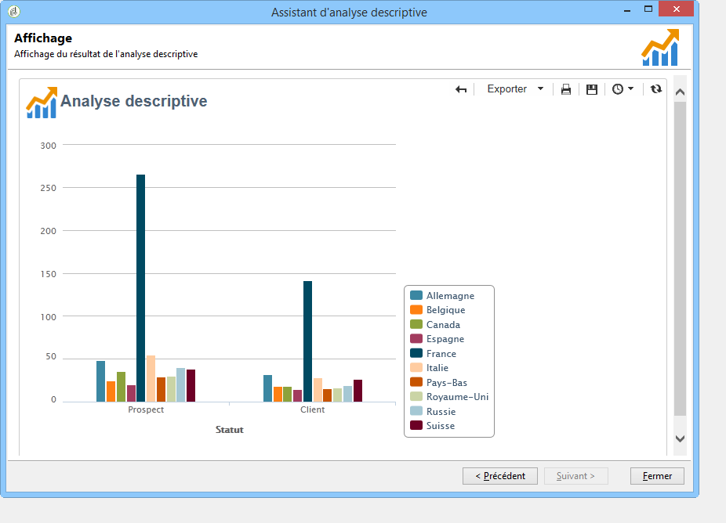Click the Italie legend color swatch

pos(416,367)
